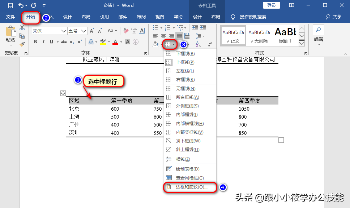Switch to the 审阅 ribbon tab
Screen dimensions: 350x208
pyautogui.click(x=141, y=16)
